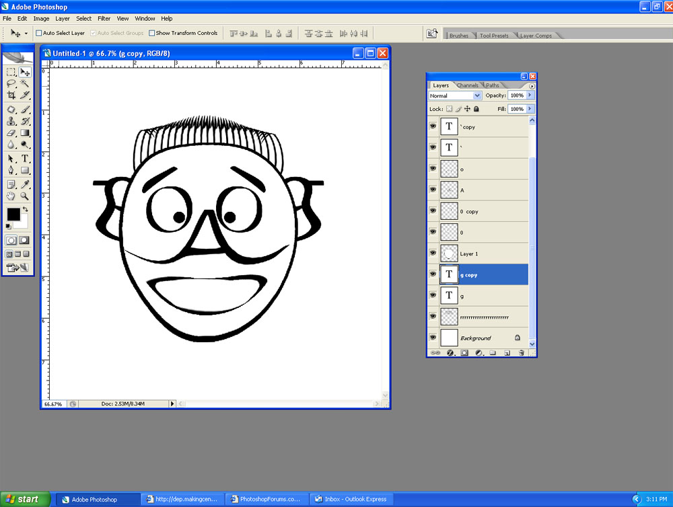Select the Hand tool
Screen dimensions: 673x507
point(11,196)
